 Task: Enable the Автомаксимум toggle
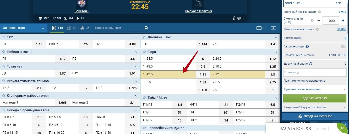[x=343, y=47]
